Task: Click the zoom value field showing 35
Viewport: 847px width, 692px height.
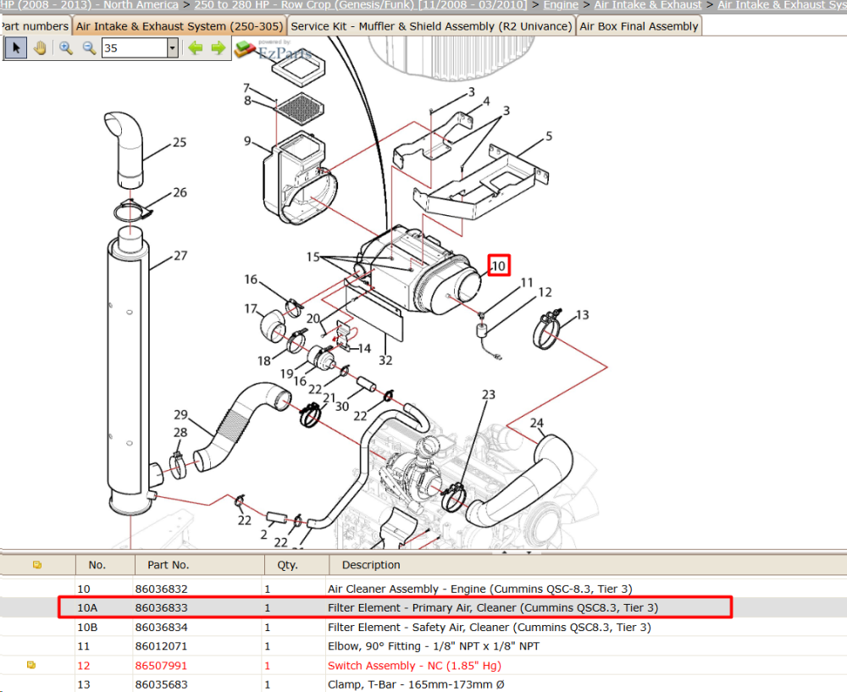Action: click(x=135, y=48)
